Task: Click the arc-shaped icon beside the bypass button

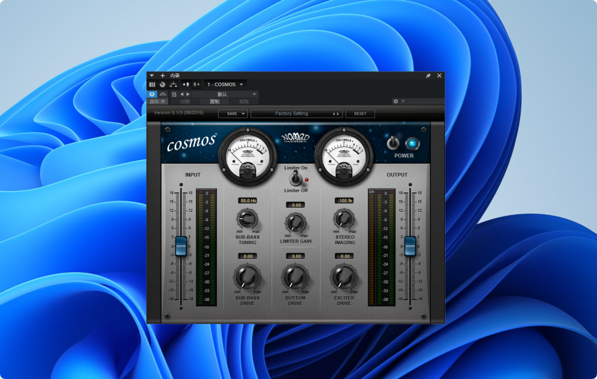Action: (x=163, y=94)
